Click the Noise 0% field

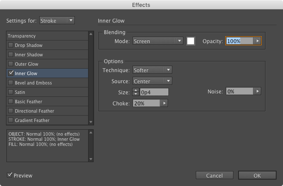[x=240, y=91]
